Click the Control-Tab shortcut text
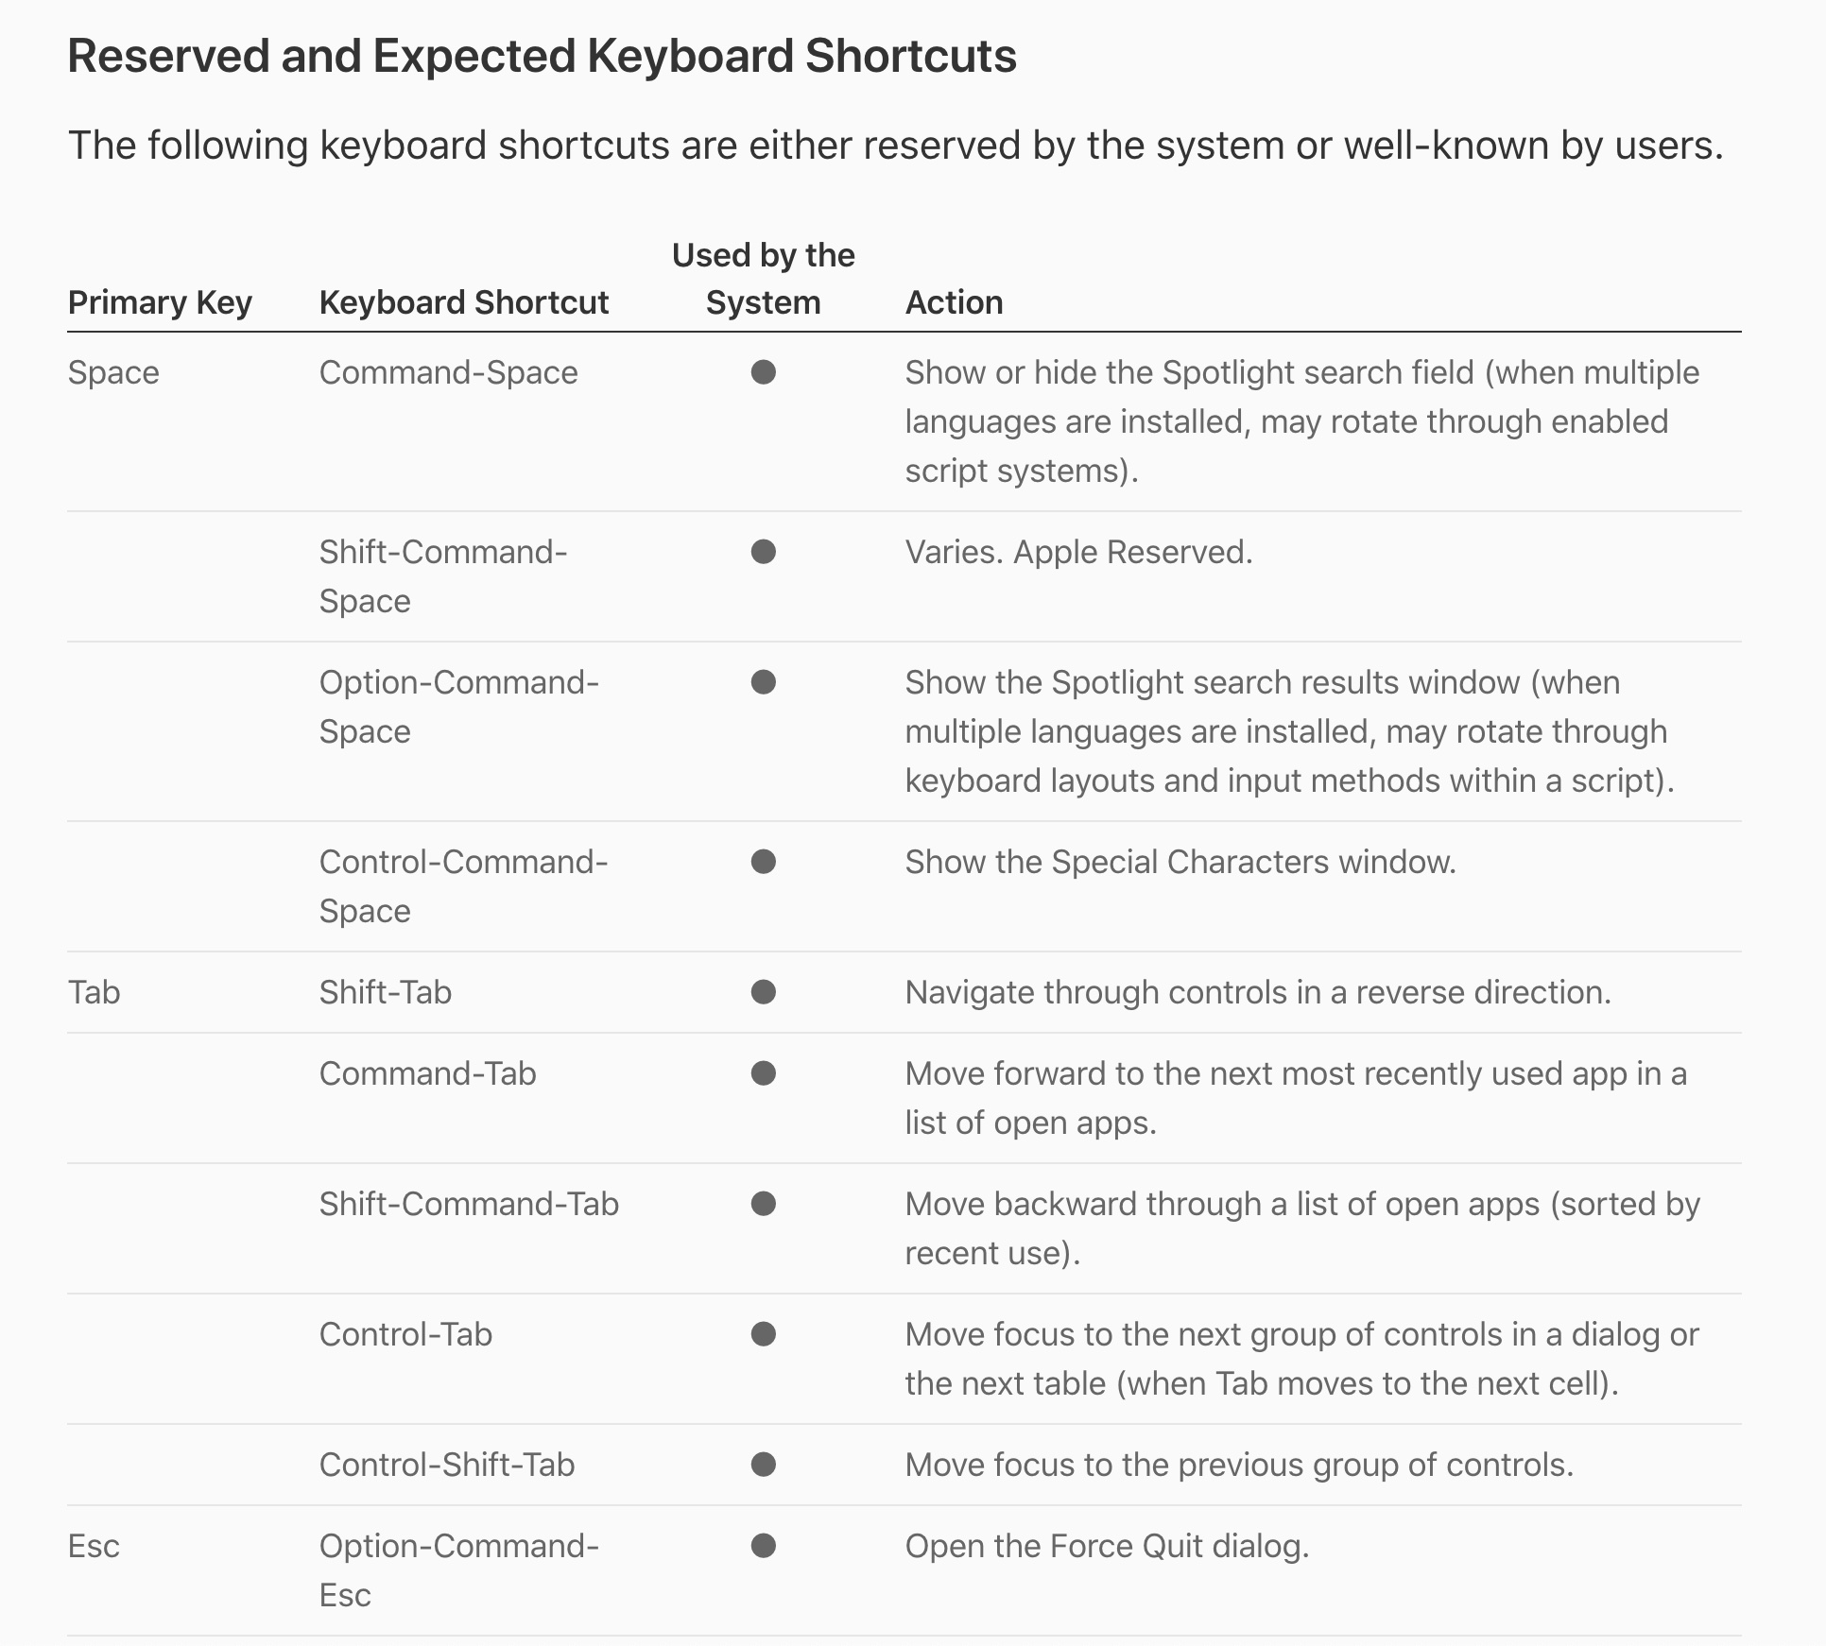The height and width of the screenshot is (1646, 1826). [405, 1334]
